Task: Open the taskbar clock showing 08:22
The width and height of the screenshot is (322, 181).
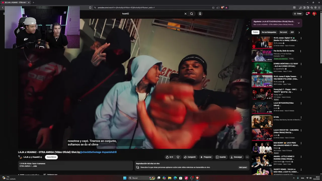Action: 316,178
